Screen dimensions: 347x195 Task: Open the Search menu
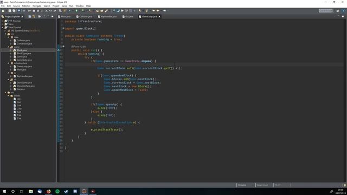47,6
